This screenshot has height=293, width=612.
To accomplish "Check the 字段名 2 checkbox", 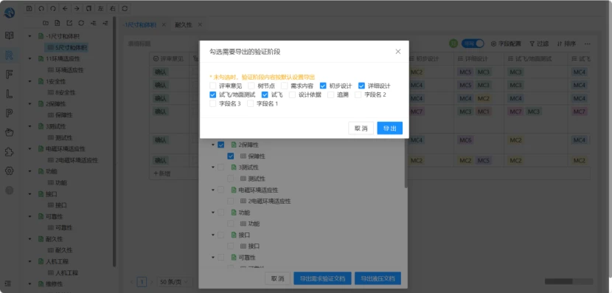I will tap(358, 94).
